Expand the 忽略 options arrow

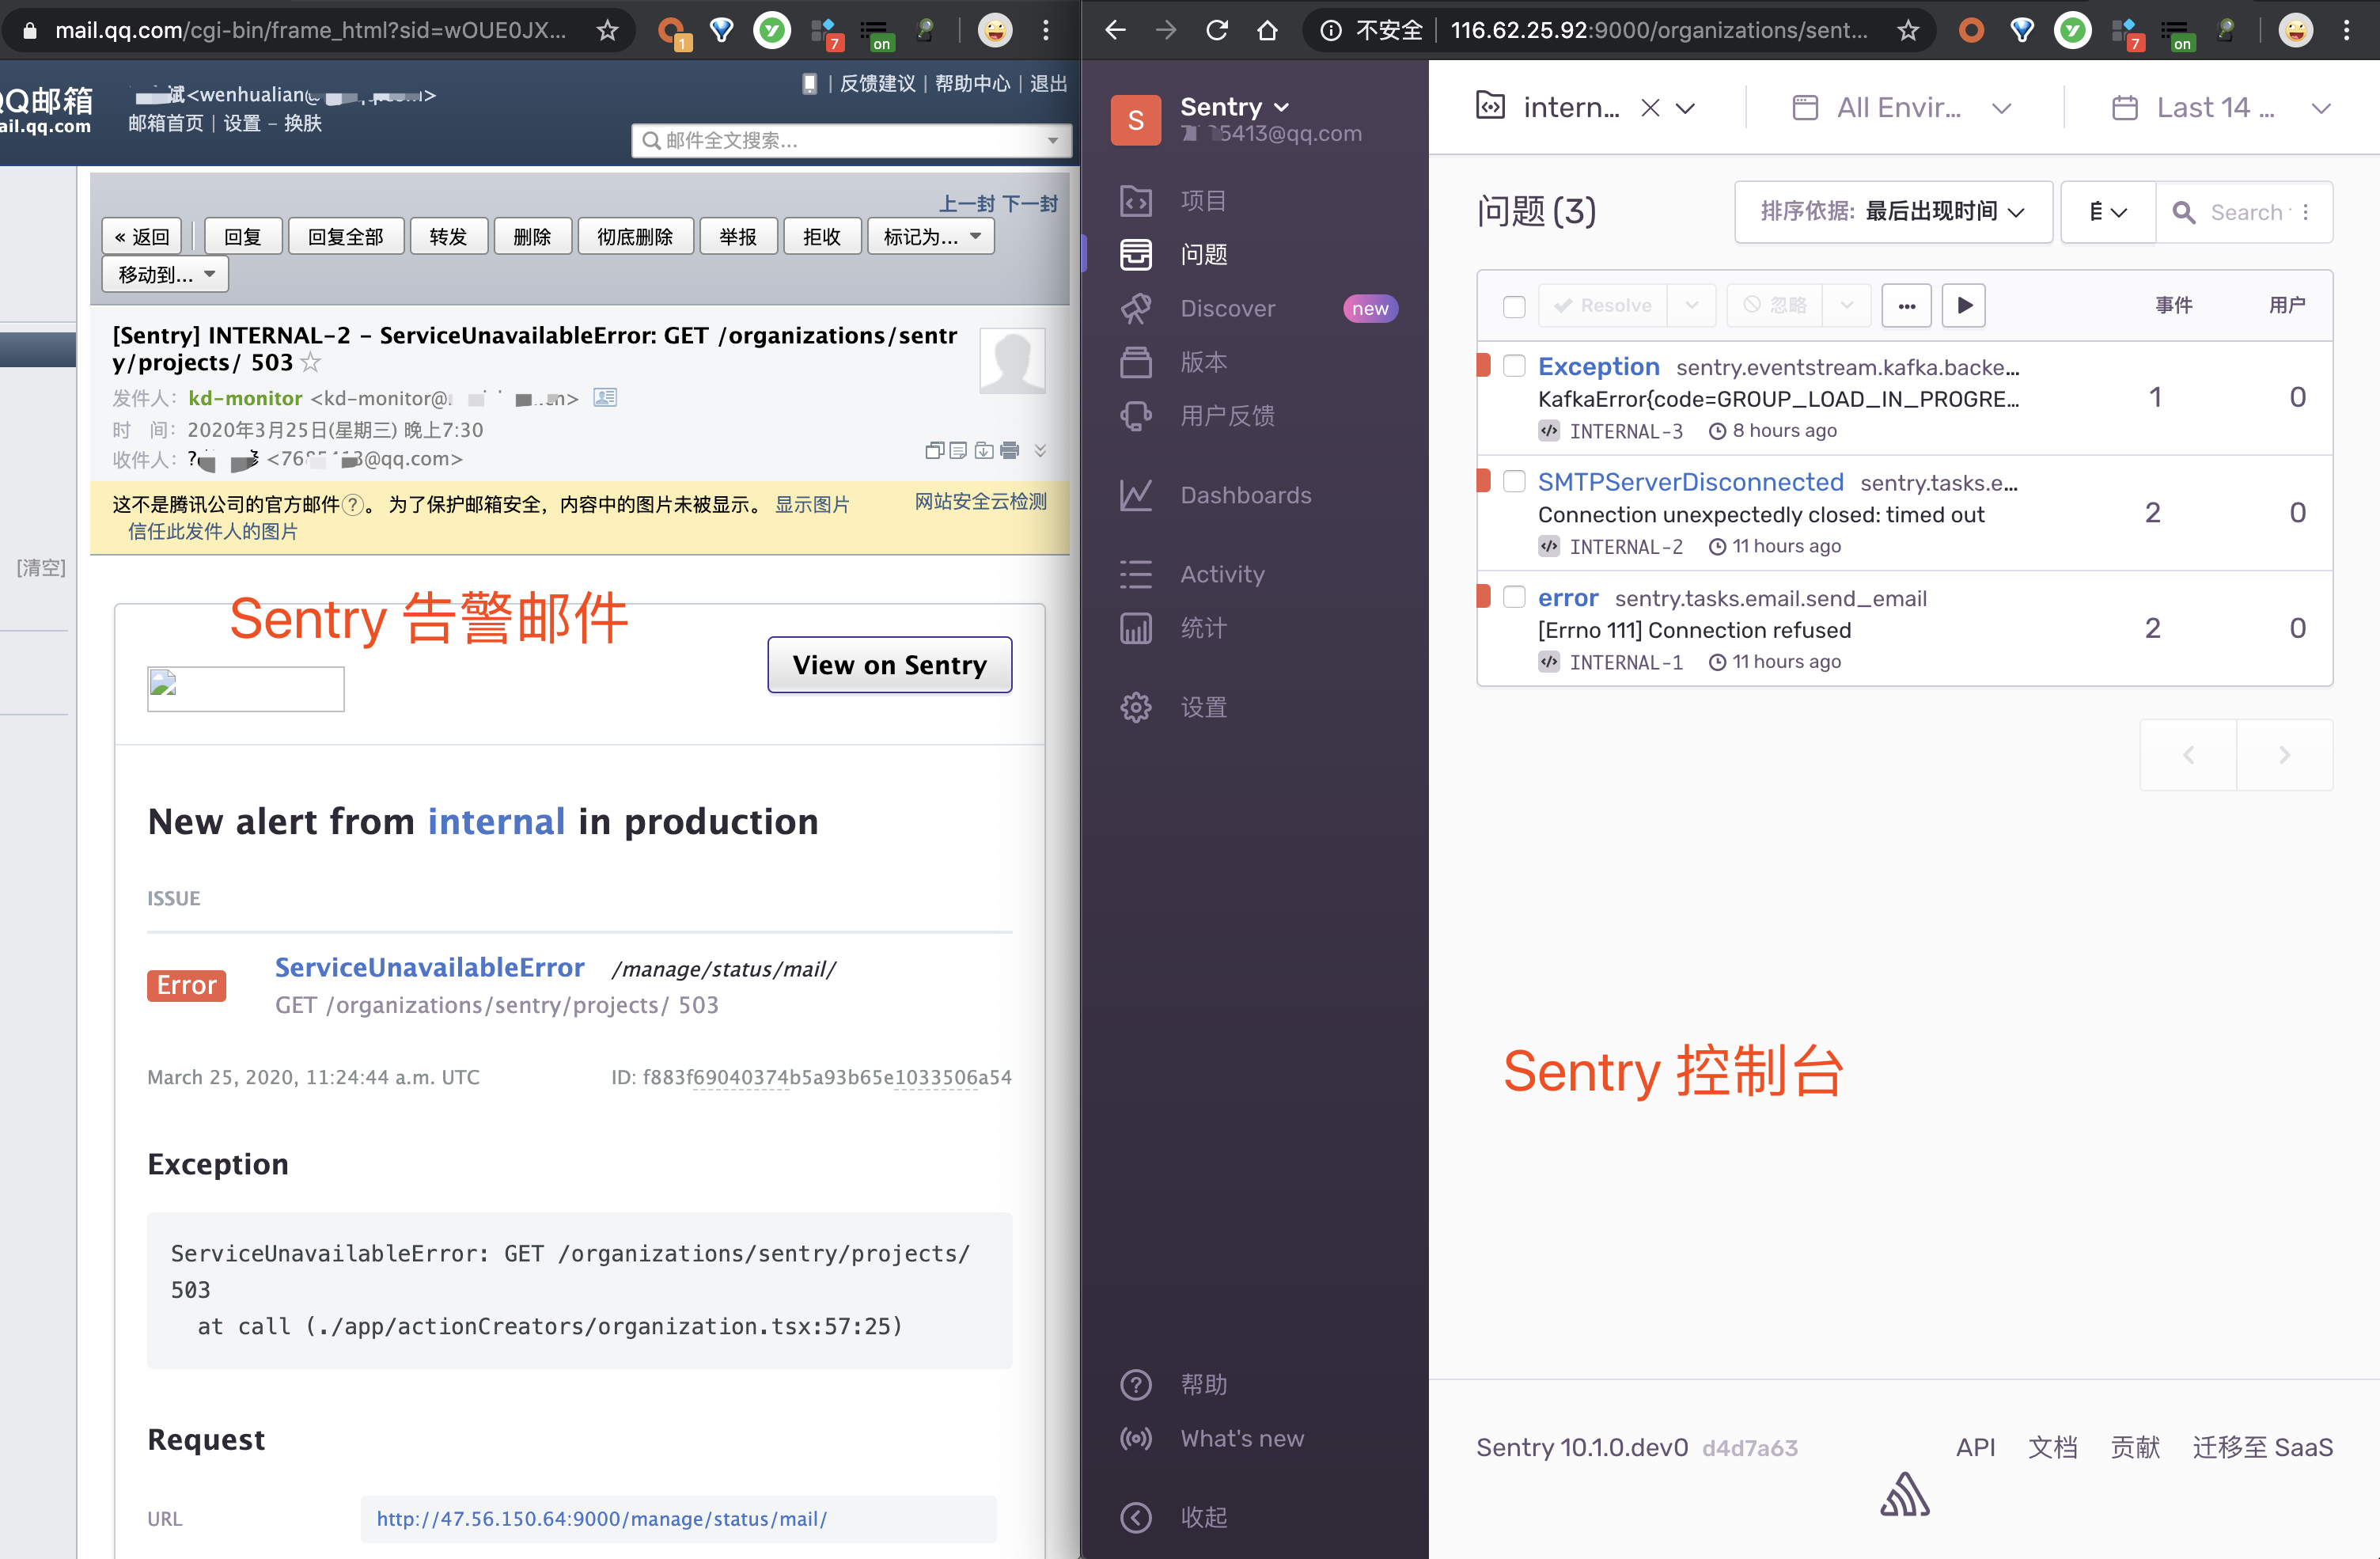[1846, 305]
